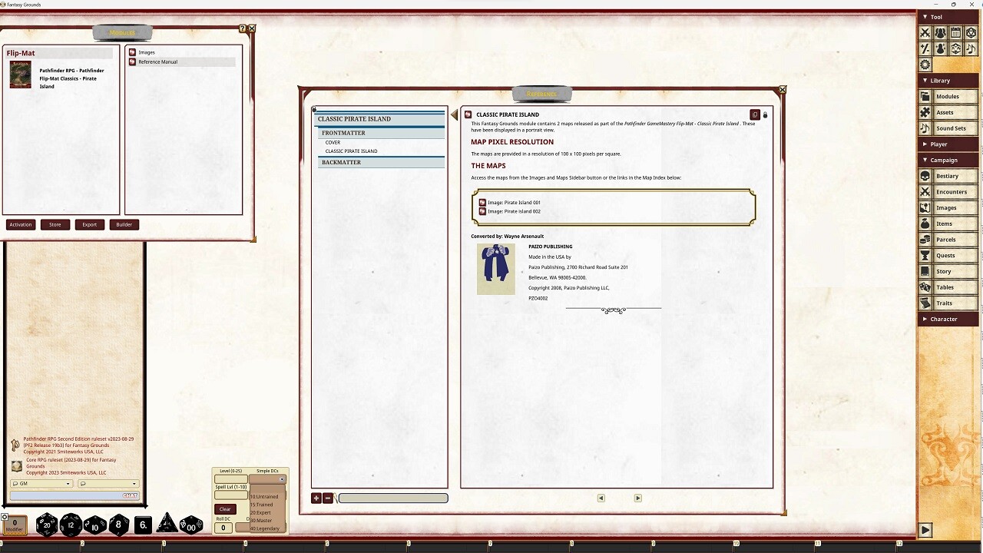Select COVER under FRONTMATTER
The width and height of the screenshot is (983, 553).
[333, 142]
